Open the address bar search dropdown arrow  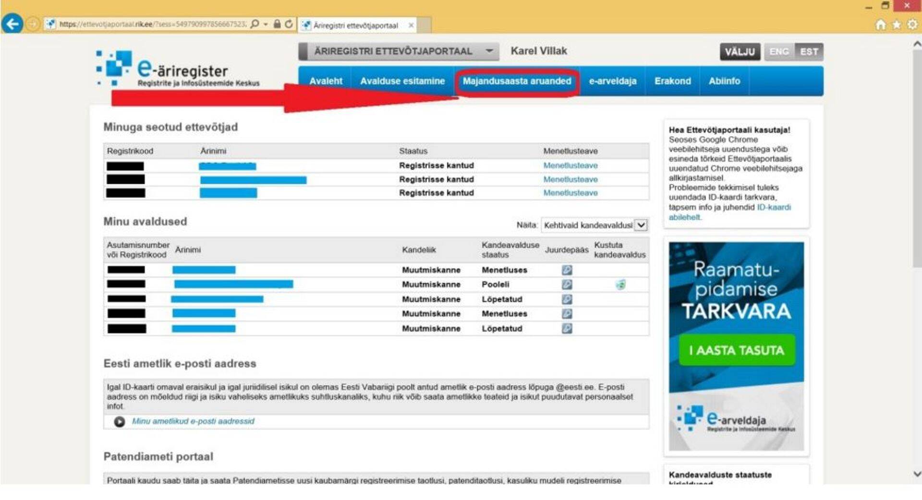click(266, 24)
